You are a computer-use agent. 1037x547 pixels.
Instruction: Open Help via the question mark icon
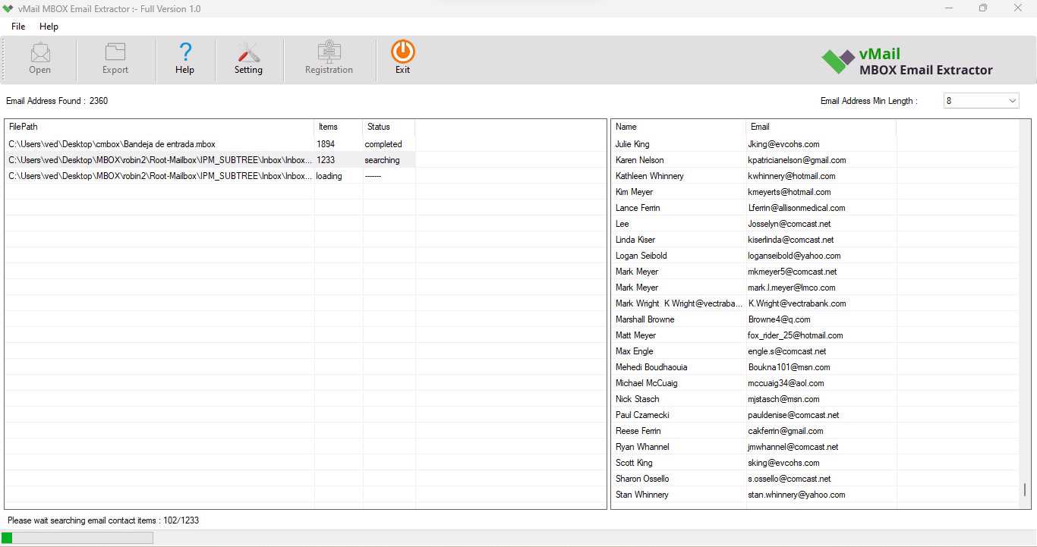[x=184, y=53]
